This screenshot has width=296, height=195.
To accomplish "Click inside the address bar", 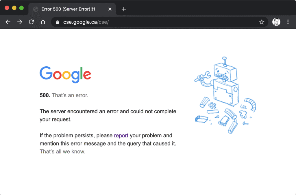I will tap(145, 22).
